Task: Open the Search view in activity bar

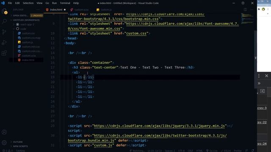Action: point(4,21)
